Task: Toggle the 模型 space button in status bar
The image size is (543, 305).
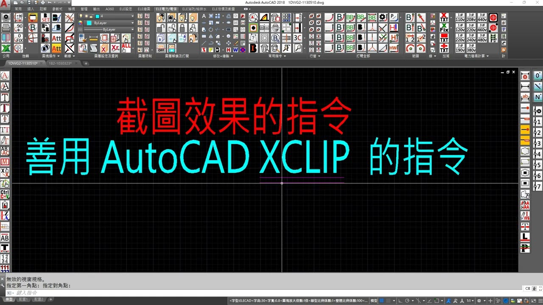Action: (x=374, y=301)
